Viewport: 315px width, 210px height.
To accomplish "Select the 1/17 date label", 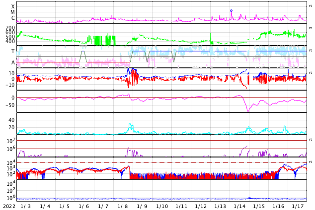I will point(298,206).
